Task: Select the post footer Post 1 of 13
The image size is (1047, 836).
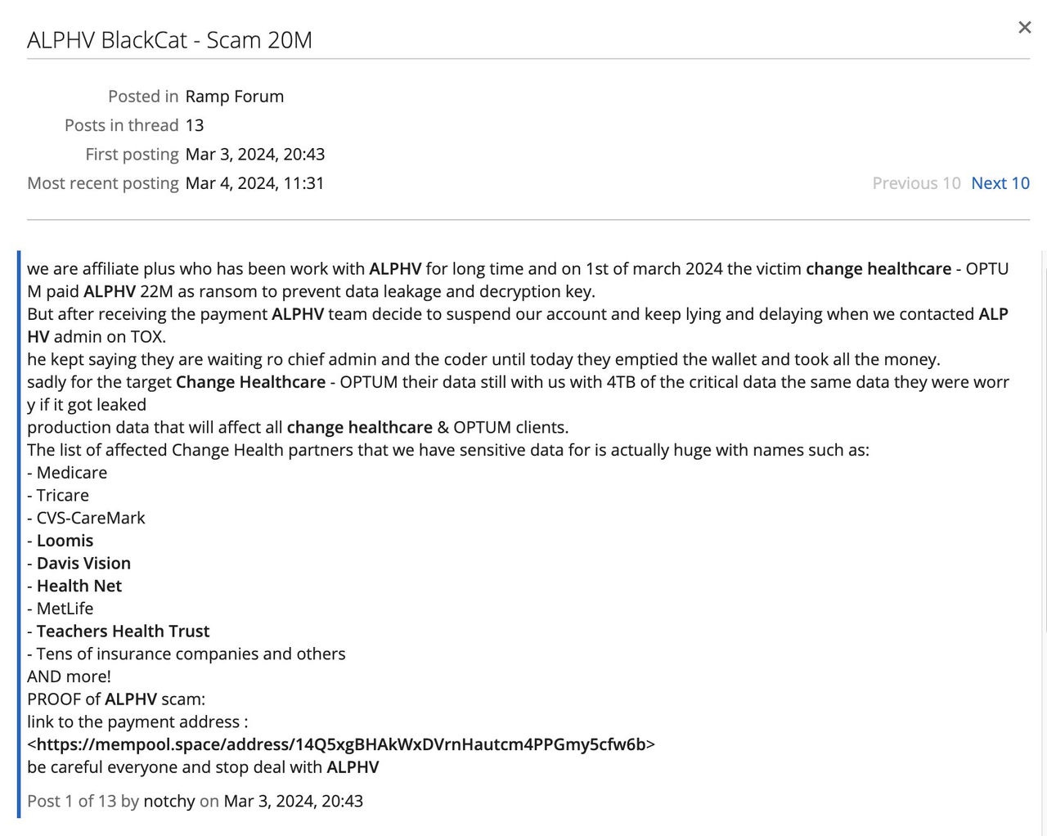Action: click(73, 802)
